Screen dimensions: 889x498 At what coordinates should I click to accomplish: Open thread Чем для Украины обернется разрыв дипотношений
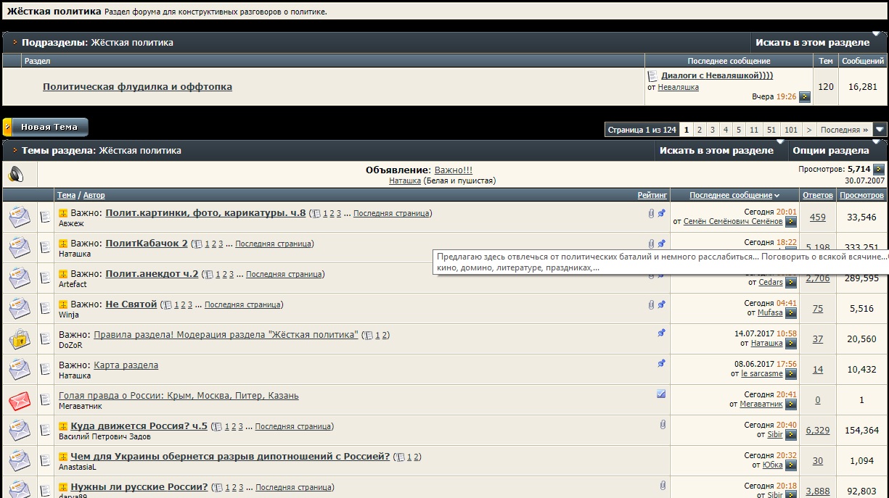coord(230,457)
